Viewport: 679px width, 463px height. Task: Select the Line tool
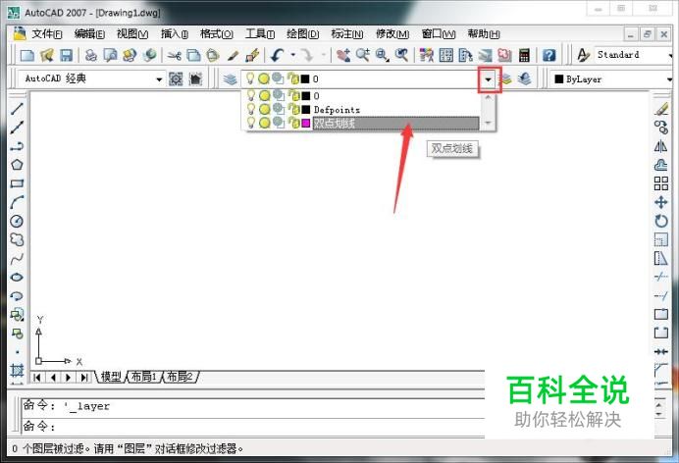pos(17,109)
